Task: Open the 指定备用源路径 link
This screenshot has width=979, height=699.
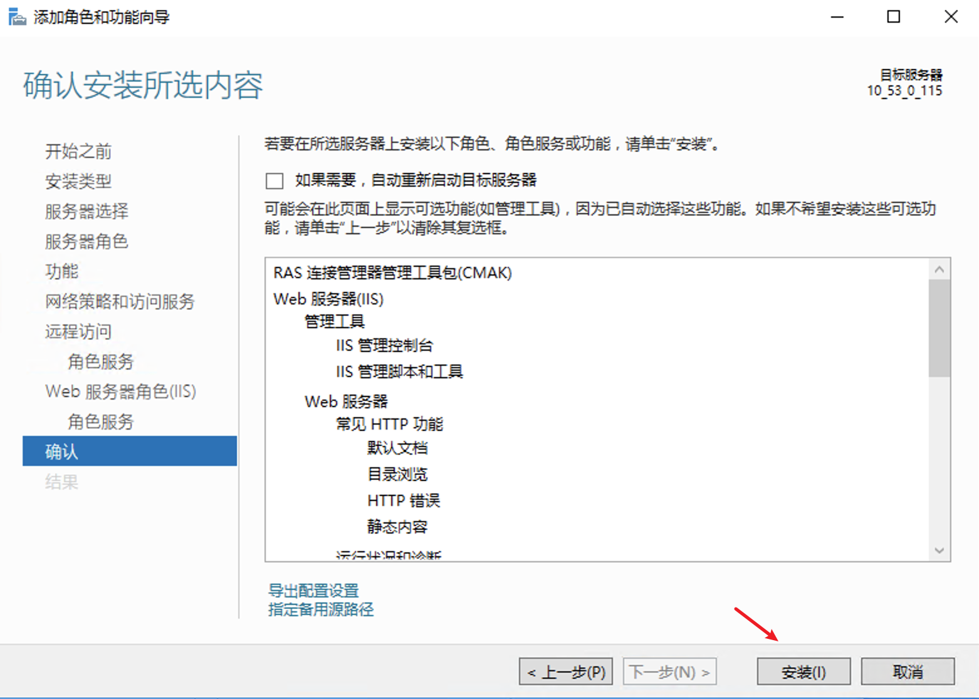Action: [320, 608]
